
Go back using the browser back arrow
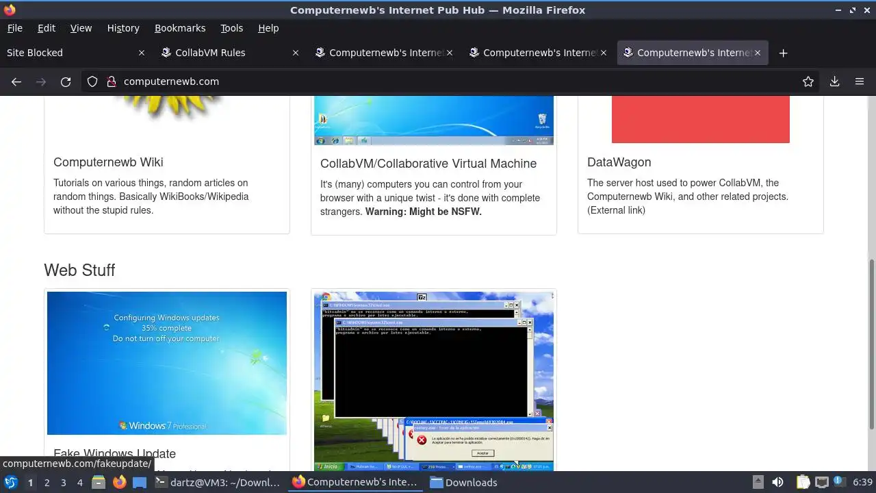click(x=16, y=81)
